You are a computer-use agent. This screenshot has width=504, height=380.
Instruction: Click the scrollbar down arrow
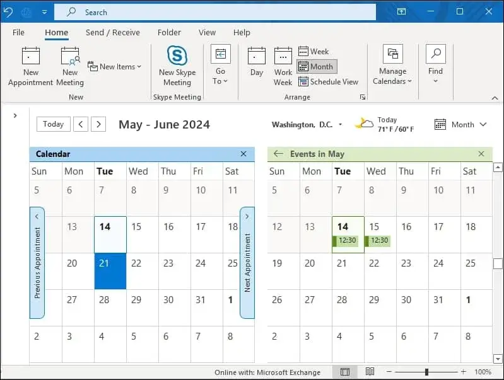click(x=498, y=359)
